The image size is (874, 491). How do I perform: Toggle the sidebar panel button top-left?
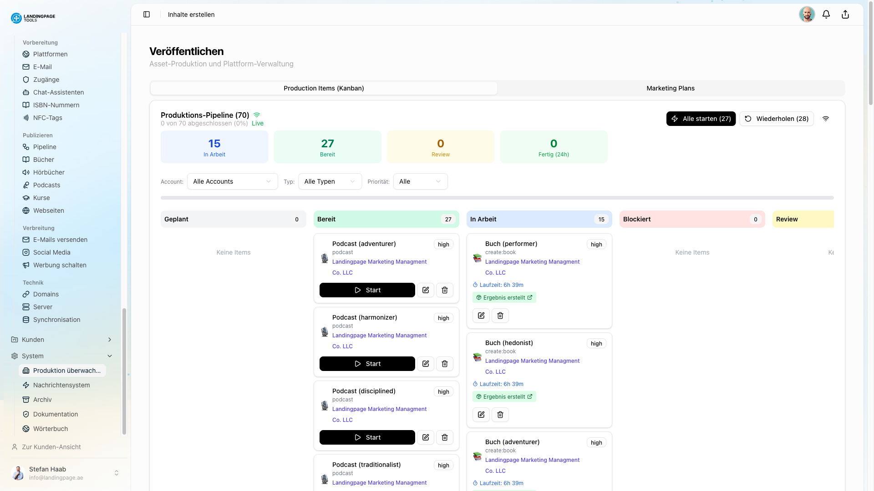(x=147, y=14)
